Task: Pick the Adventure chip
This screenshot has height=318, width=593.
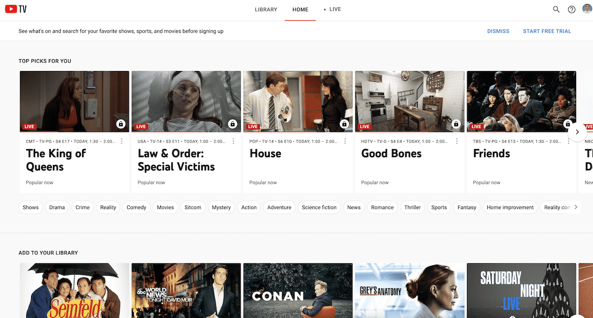Action: point(279,207)
